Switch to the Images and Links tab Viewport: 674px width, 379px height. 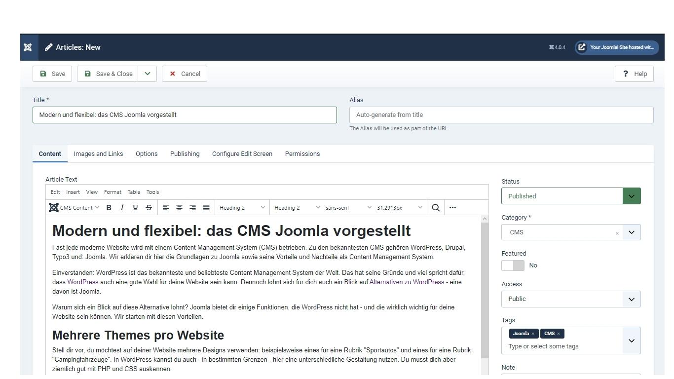point(98,154)
